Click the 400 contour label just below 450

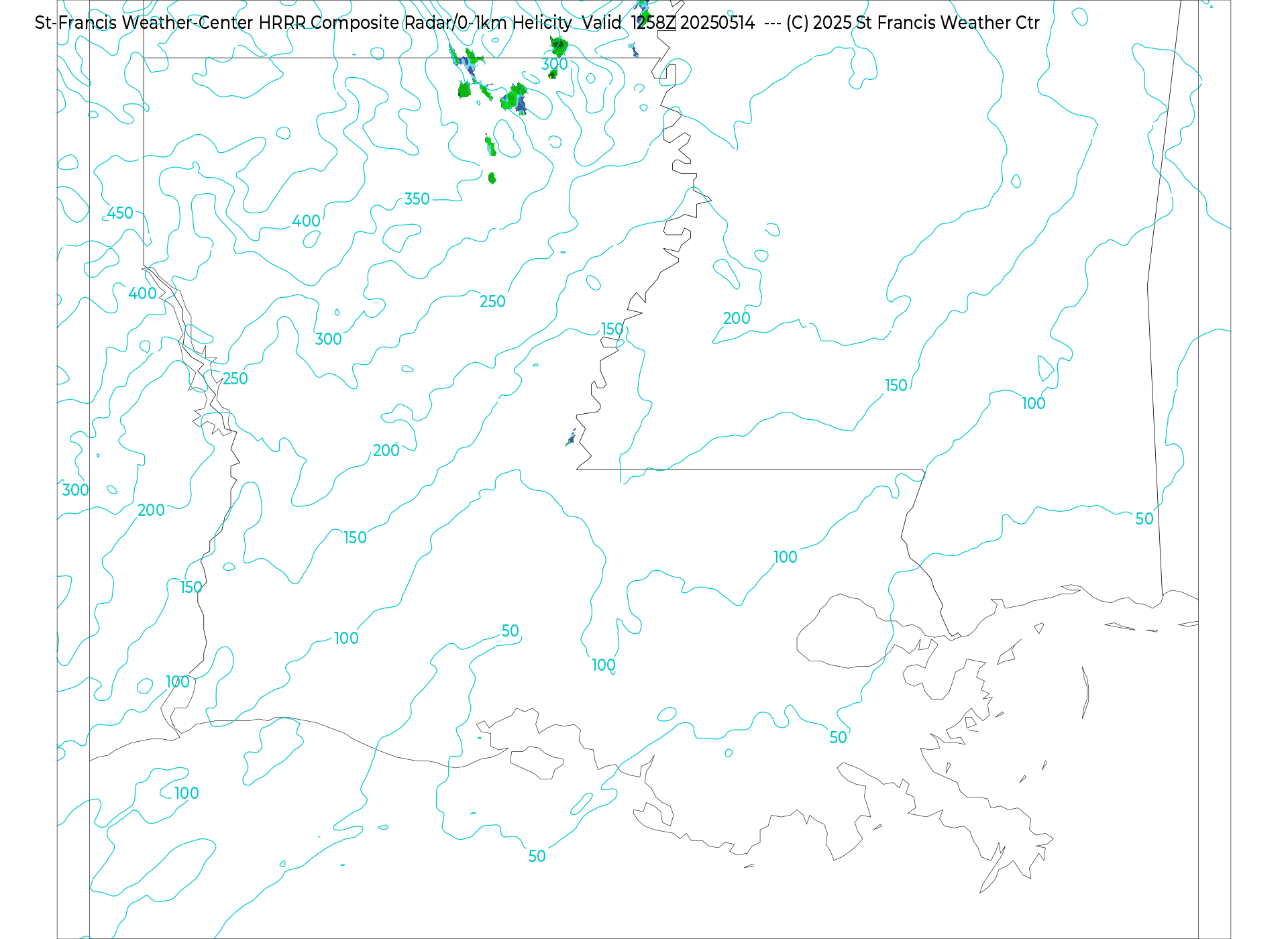[x=143, y=294]
